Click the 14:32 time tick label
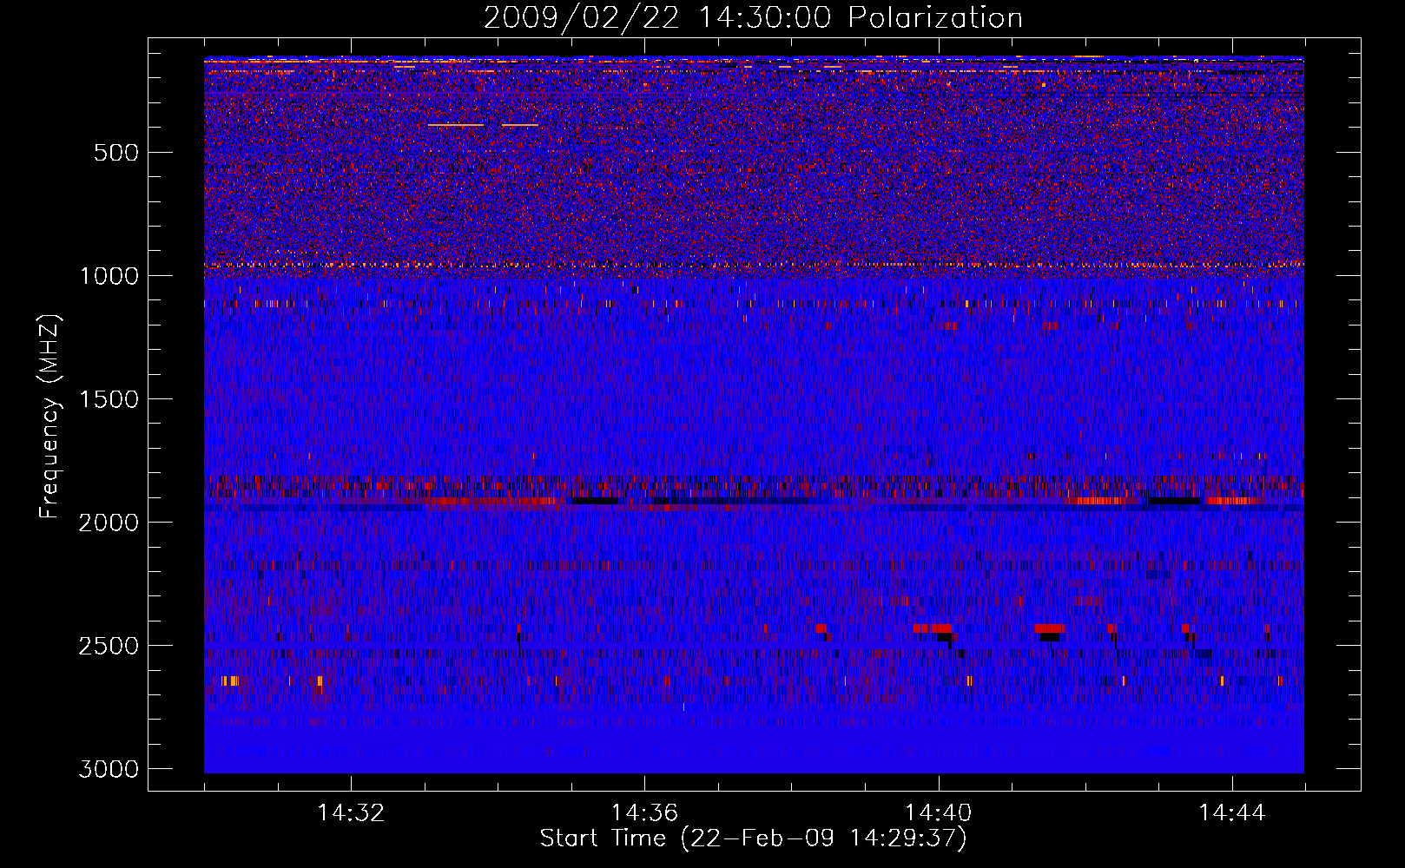Viewport: 1405px width, 868px height. pyautogui.click(x=351, y=813)
